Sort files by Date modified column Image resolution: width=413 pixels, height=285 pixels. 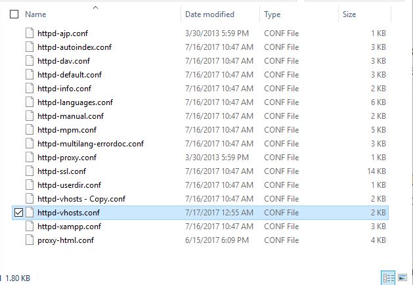click(209, 14)
